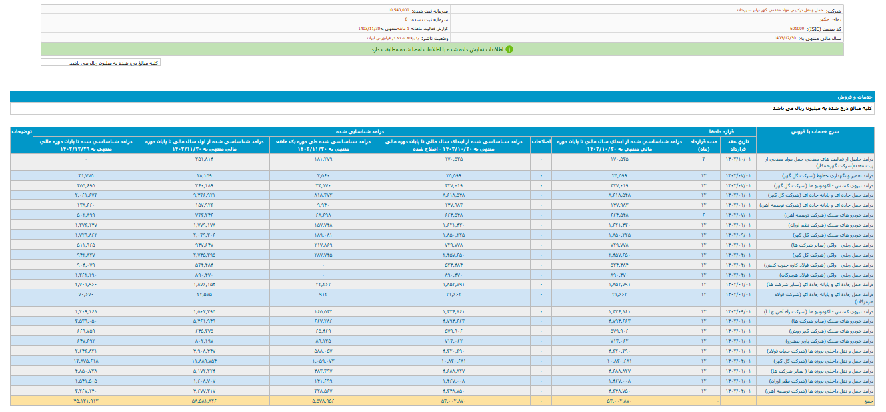This screenshot has height=412, width=886.
Task: Select the 'خدمات و فروش' section title bar
Action: click(x=441, y=97)
